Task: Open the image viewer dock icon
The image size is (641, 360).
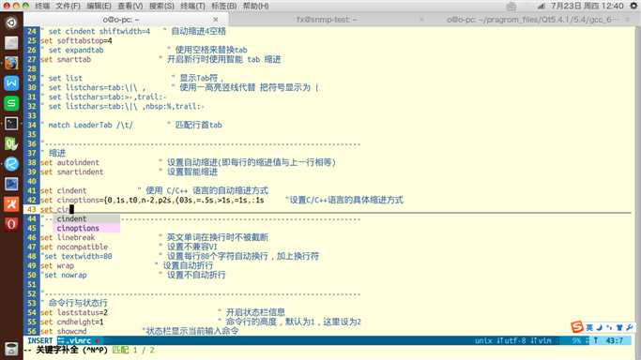Action: coord(11,184)
